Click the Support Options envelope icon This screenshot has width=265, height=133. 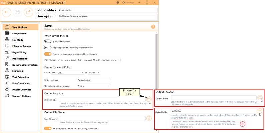[7, 96]
